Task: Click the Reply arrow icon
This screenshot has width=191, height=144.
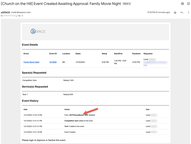Action: click(x=182, y=13)
